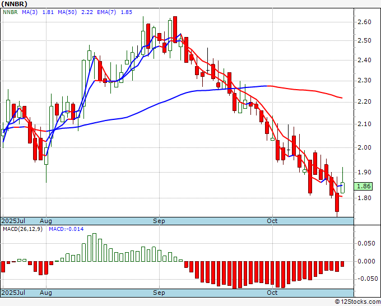Screen dimensions: 381x306
Task: Click the 2.40 price axis label
Action: [365, 60]
